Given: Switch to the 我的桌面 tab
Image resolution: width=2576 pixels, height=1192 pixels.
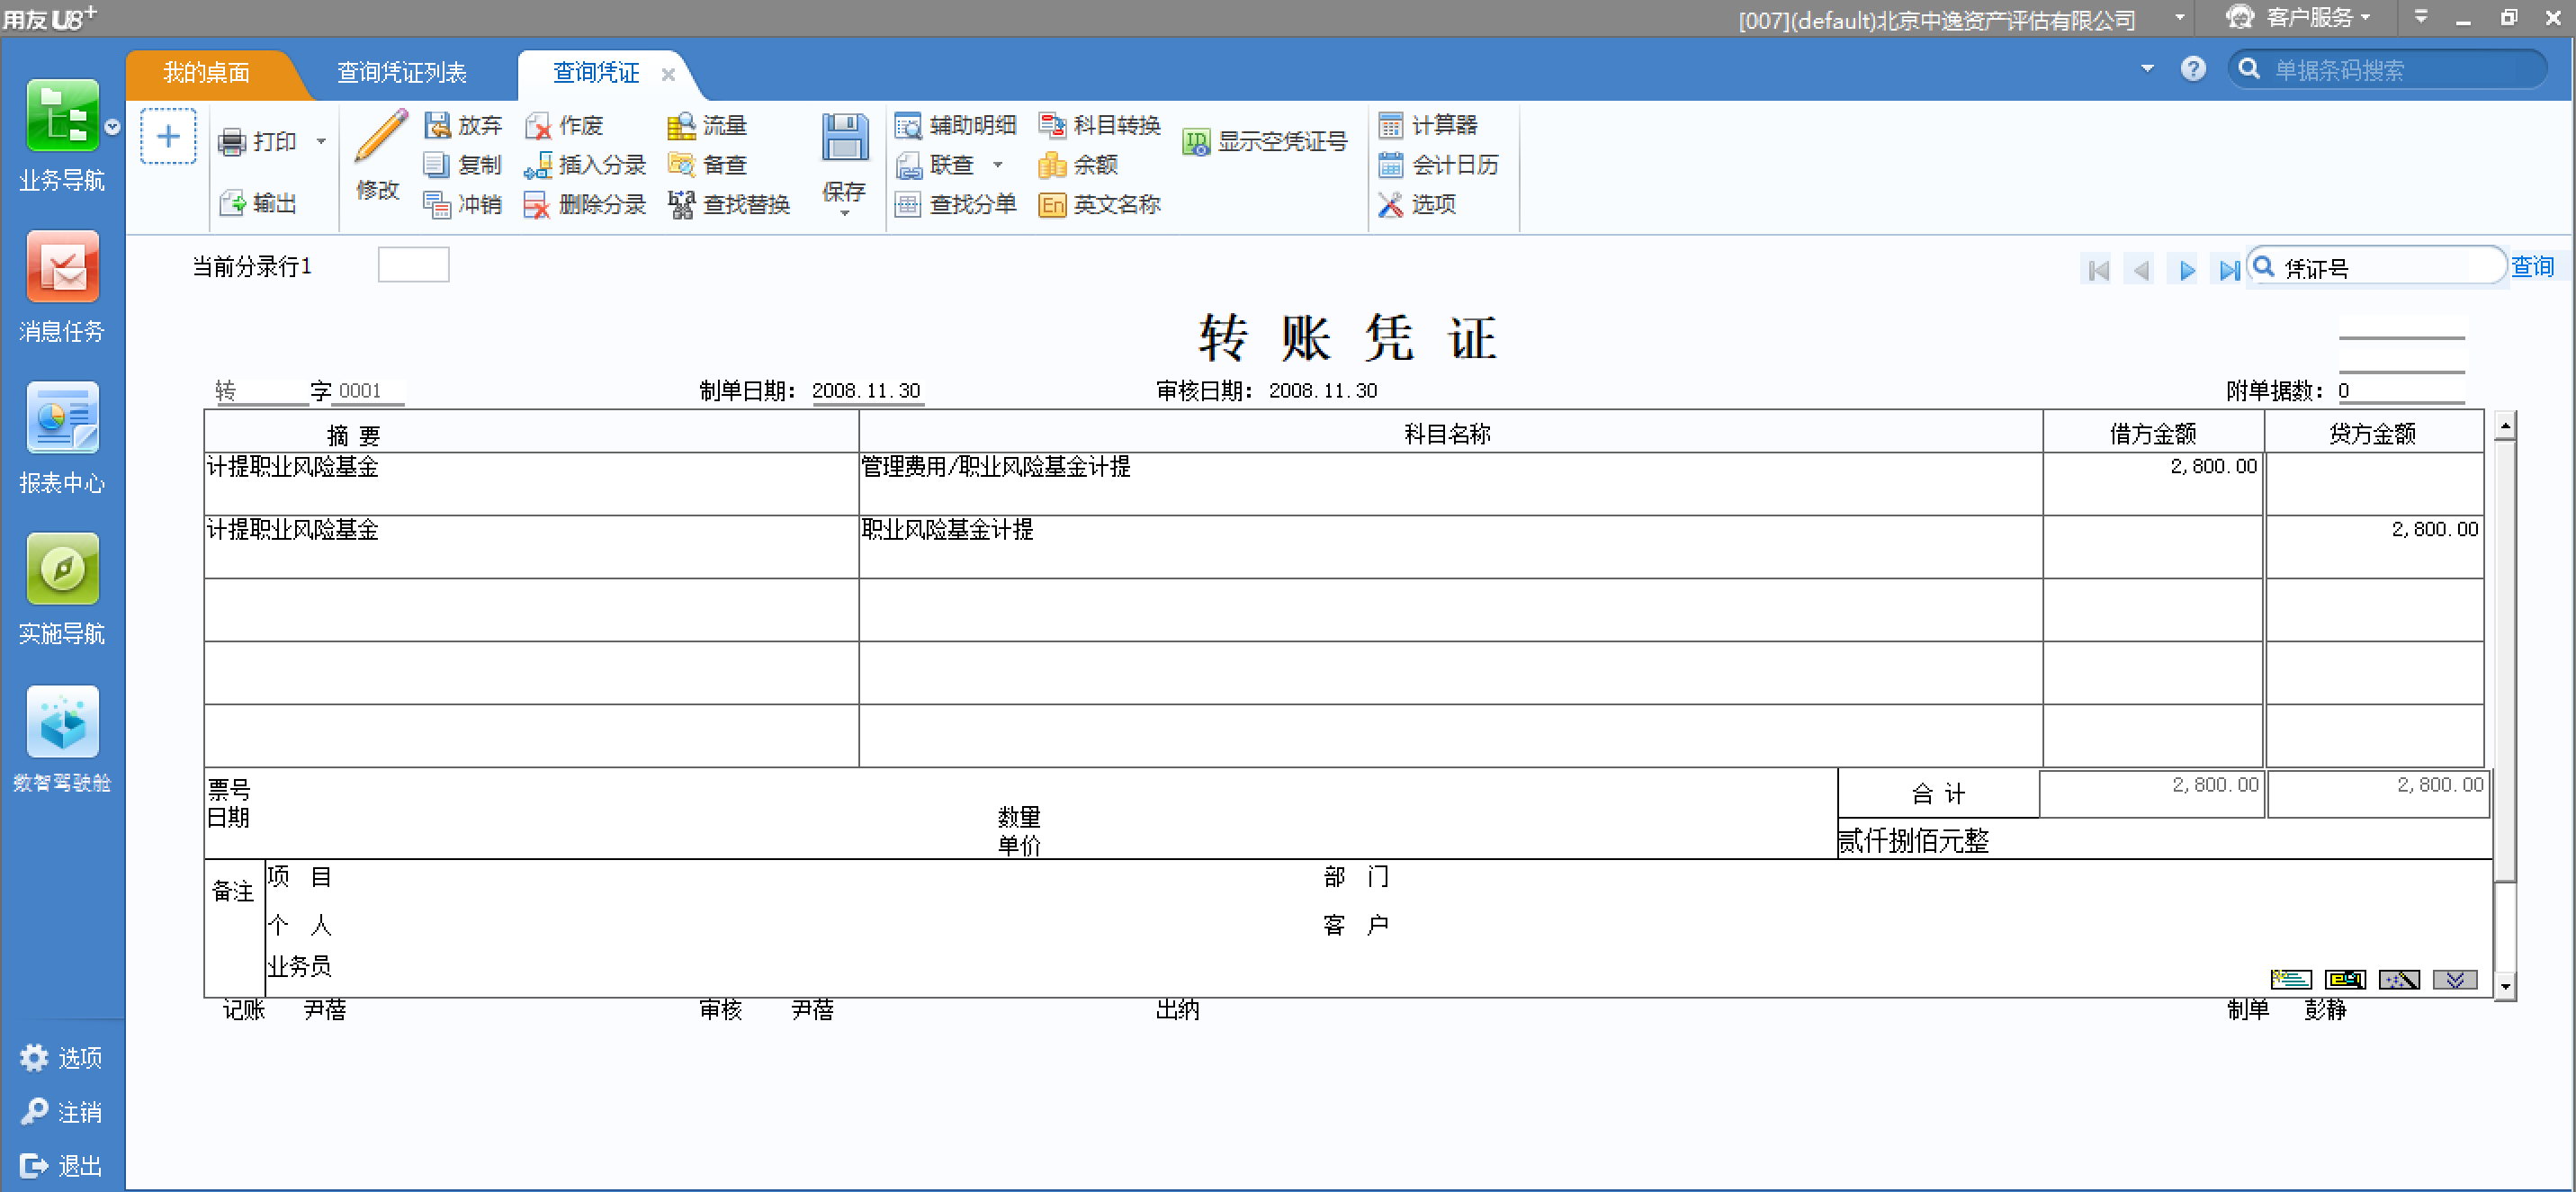Looking at the screenshot, I should click(x=206, y=73).
